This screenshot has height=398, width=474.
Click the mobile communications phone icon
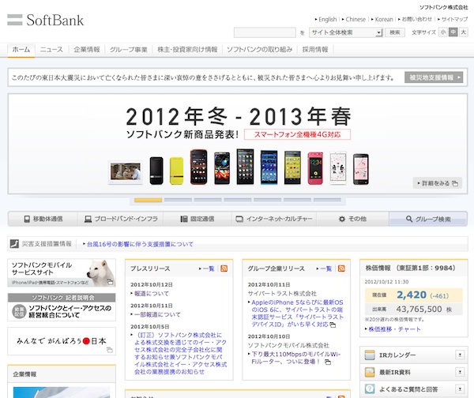point(27,219)
